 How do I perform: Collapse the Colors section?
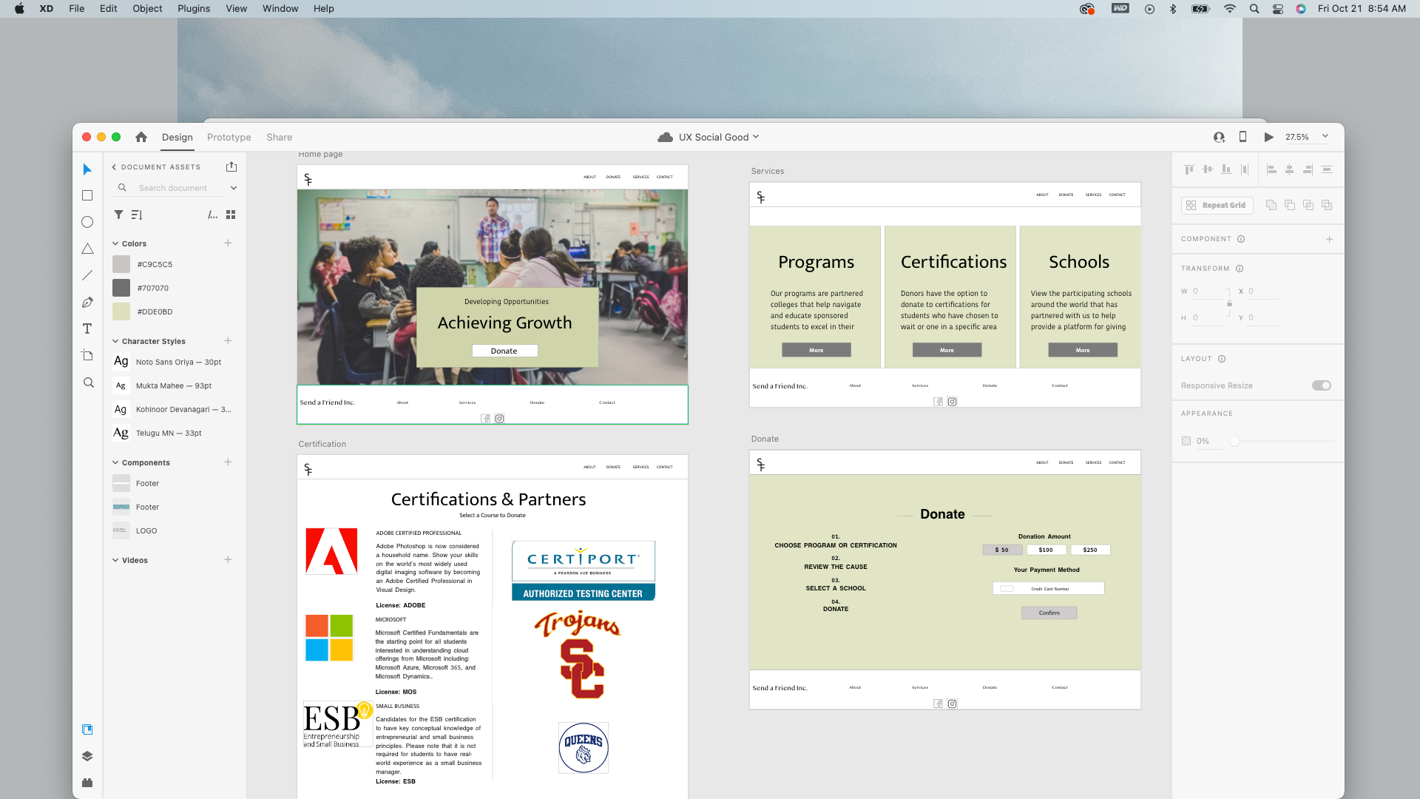click(115, 243)
